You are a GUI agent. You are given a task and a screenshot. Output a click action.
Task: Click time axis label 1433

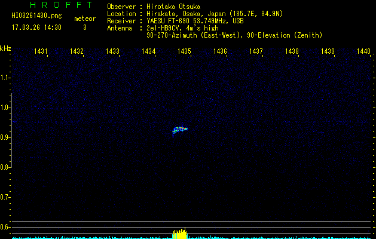[112, 51]
